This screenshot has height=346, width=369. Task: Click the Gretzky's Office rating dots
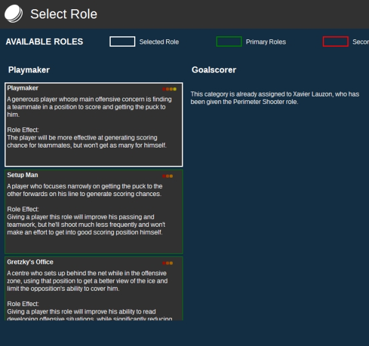tap(168, 263)
